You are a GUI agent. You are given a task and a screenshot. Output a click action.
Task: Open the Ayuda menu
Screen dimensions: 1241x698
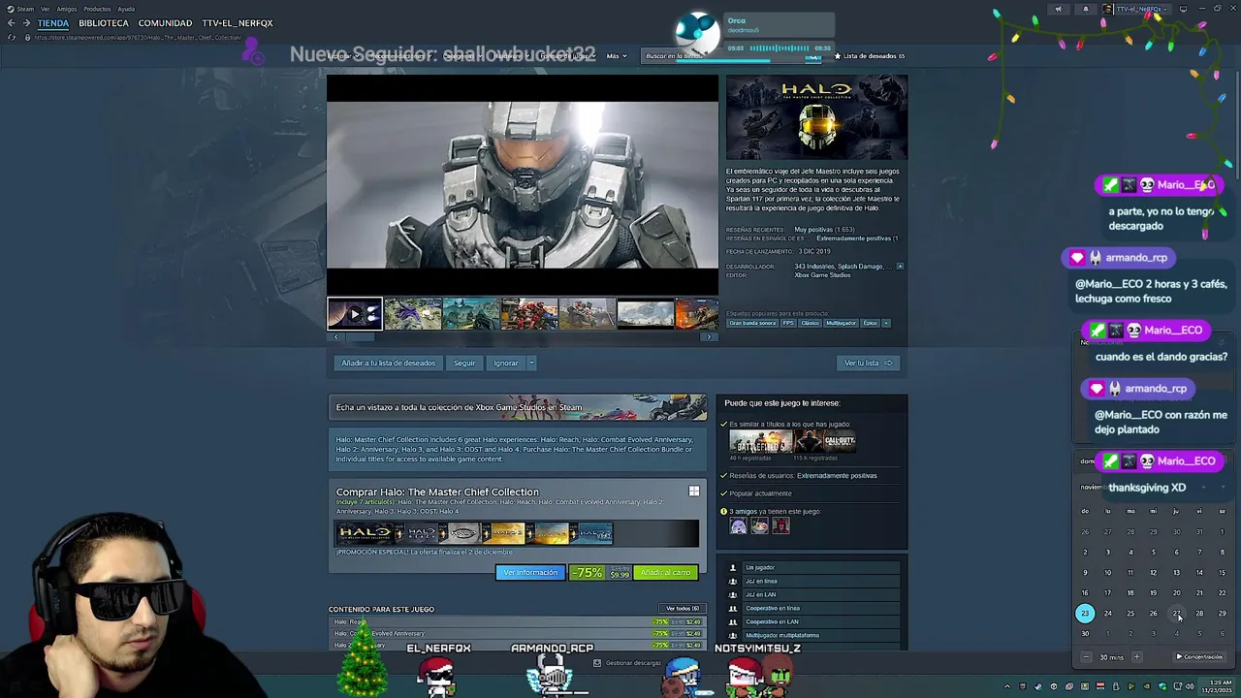click(126, 9)
